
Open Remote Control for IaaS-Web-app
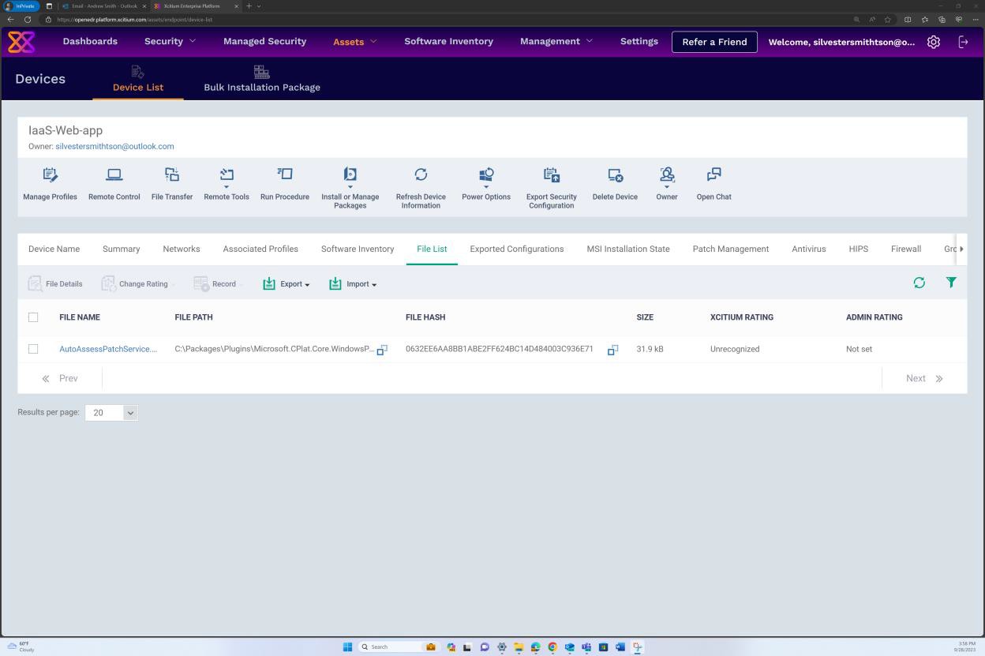tap(114, 183)
